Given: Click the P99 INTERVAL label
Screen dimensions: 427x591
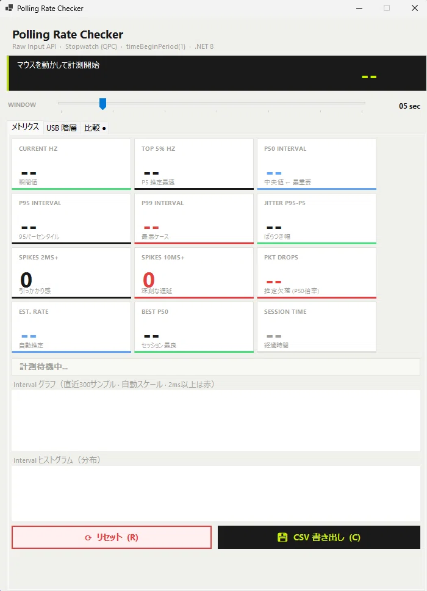Looking at the screenshot, I should point(163,203).
